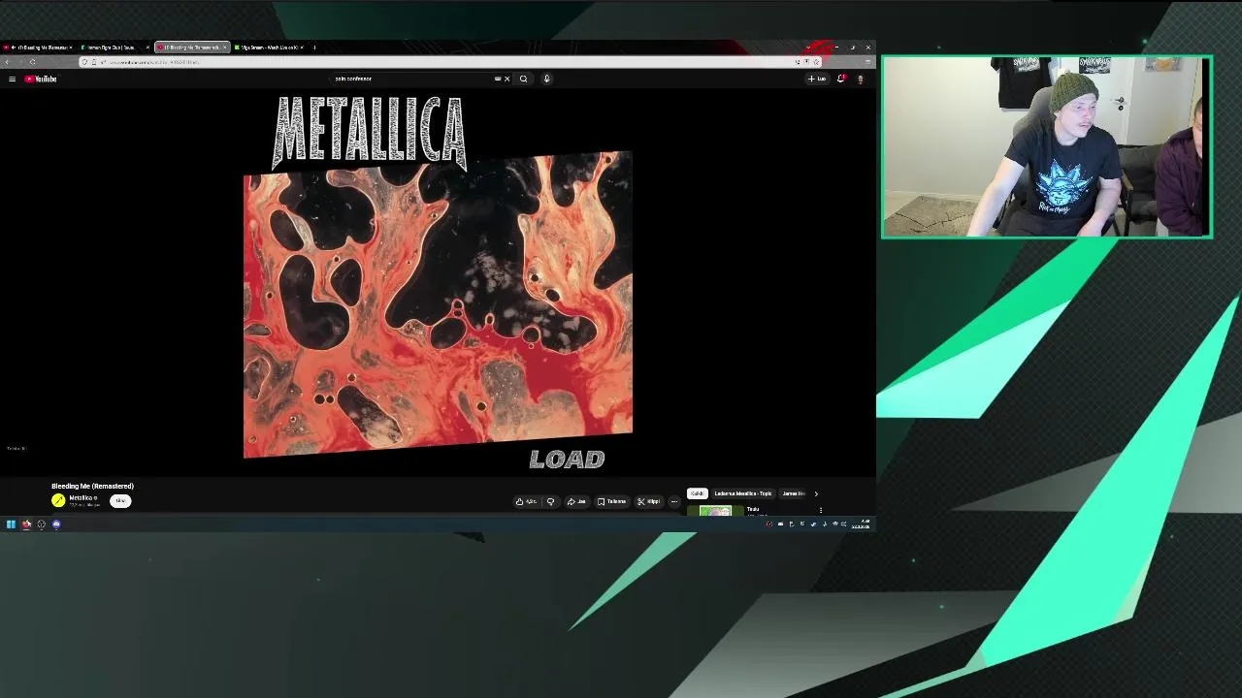Start voice search with the microphone
Image resolution: width=1242 pixels, height=698 pixels.
click(546, 79)
